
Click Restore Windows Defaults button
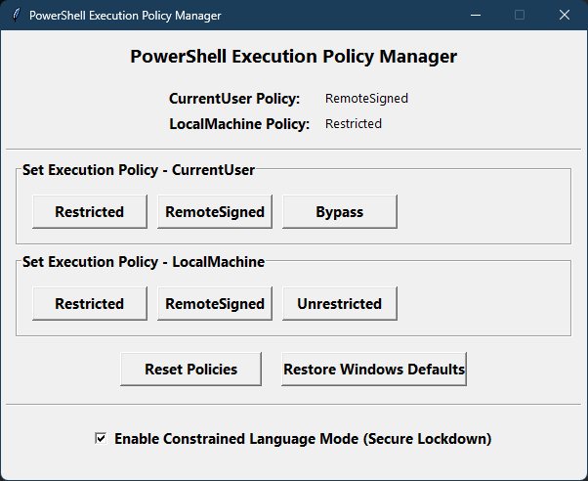(x=374, y=369)
